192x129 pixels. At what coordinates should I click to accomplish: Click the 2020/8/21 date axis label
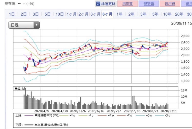point(150,111)
